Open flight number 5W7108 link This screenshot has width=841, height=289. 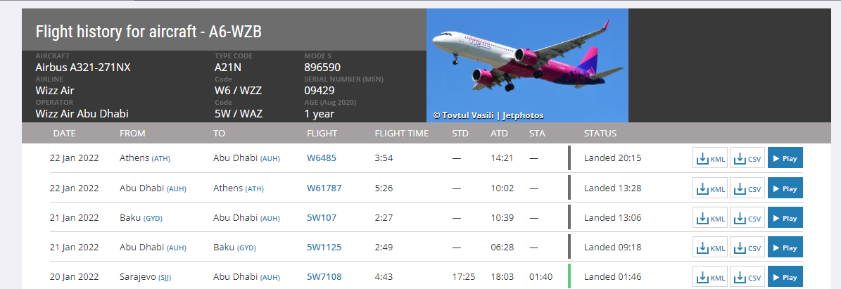[x=324, y=276]
